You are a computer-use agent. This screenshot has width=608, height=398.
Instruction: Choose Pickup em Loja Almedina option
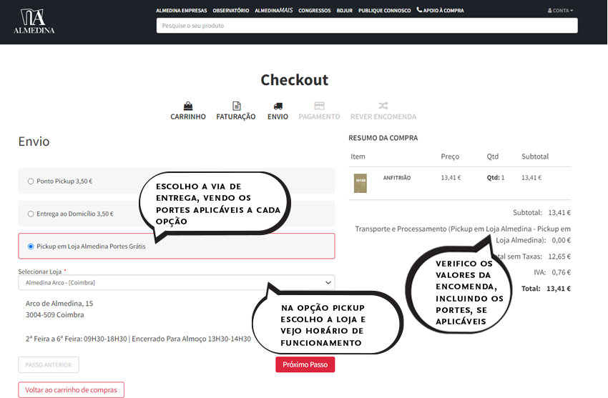click(x=31, y=247)
